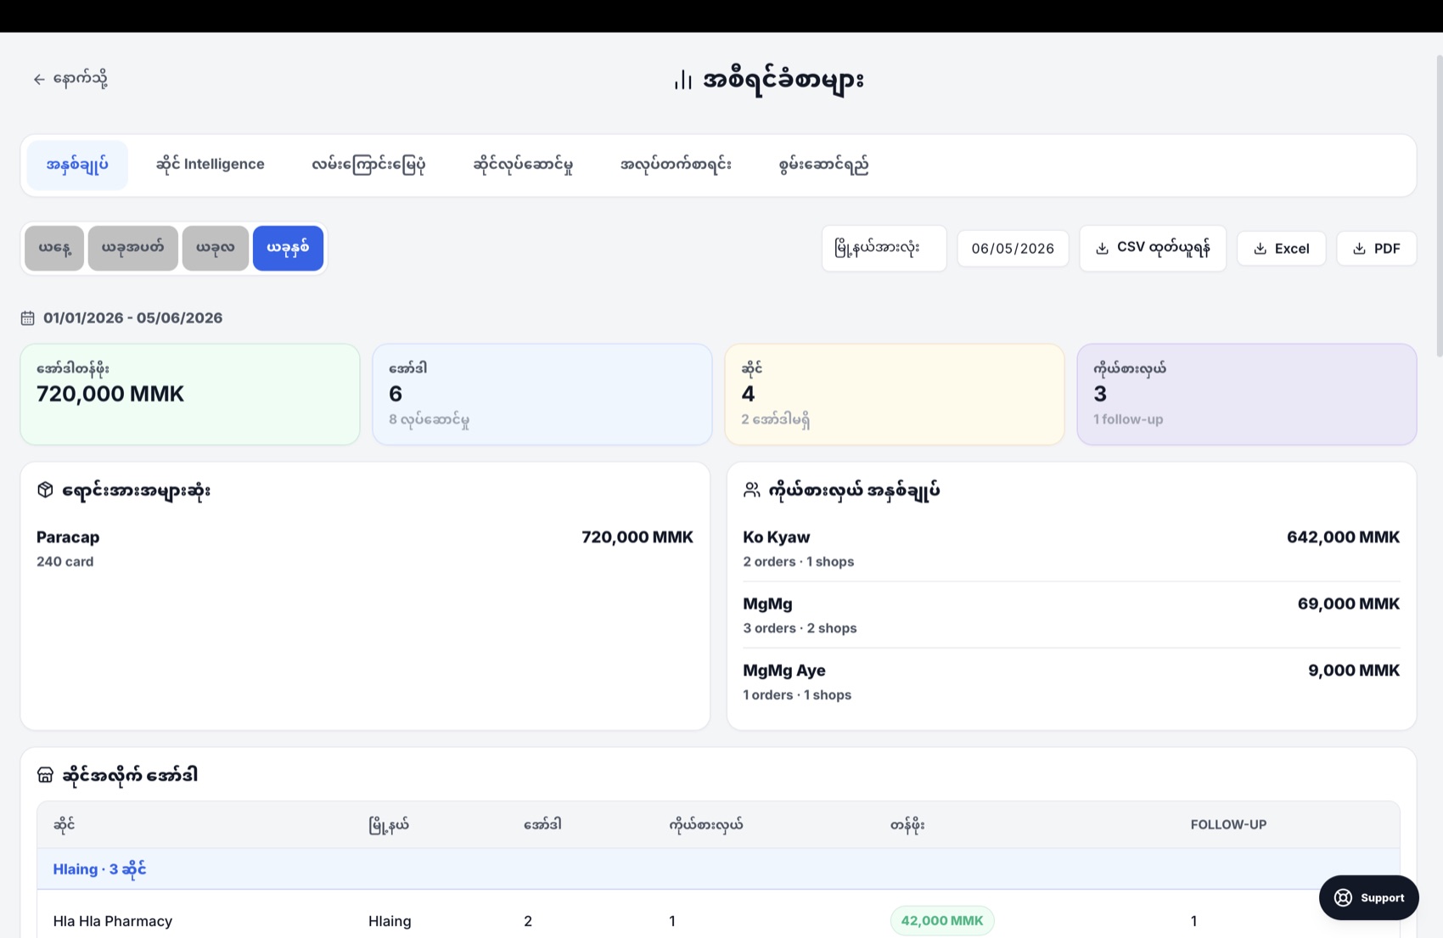Click the တန်ဖိုး value column header
The width and height of the screenshot is (1443, 938).
click(907, 825)
